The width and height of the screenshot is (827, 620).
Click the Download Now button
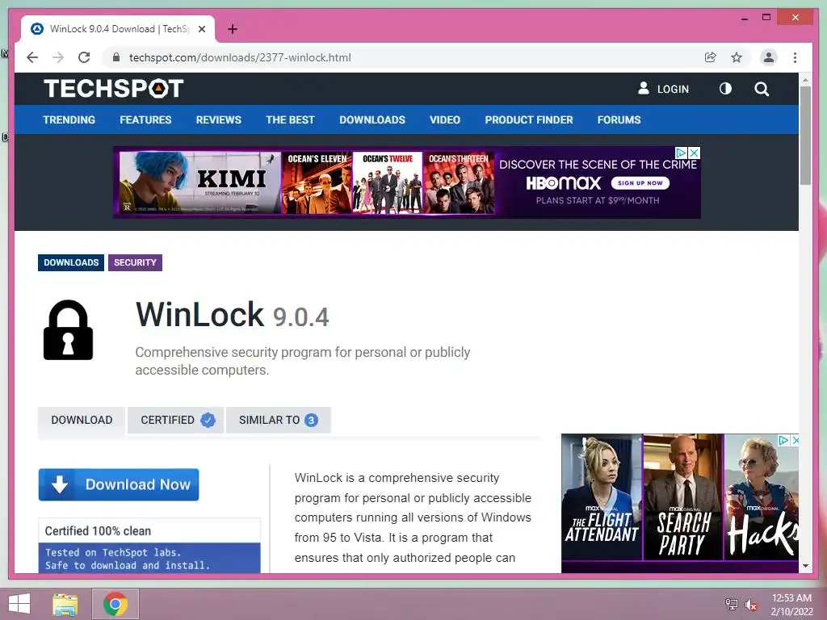pos(119,484)
